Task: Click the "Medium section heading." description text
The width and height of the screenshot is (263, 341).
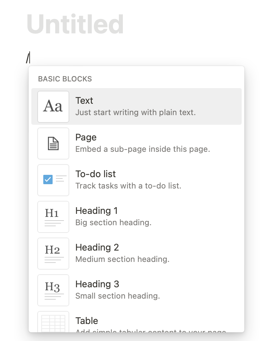Action: 122,259
